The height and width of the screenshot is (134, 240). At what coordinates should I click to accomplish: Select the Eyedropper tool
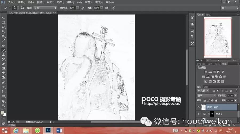(3, 41)
